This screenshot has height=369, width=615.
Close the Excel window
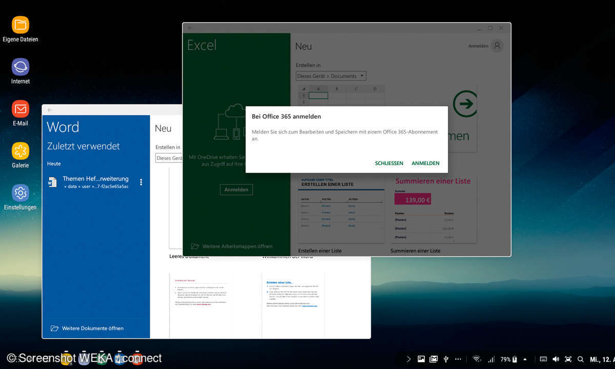pyautogui.click(x=501, y=28)
